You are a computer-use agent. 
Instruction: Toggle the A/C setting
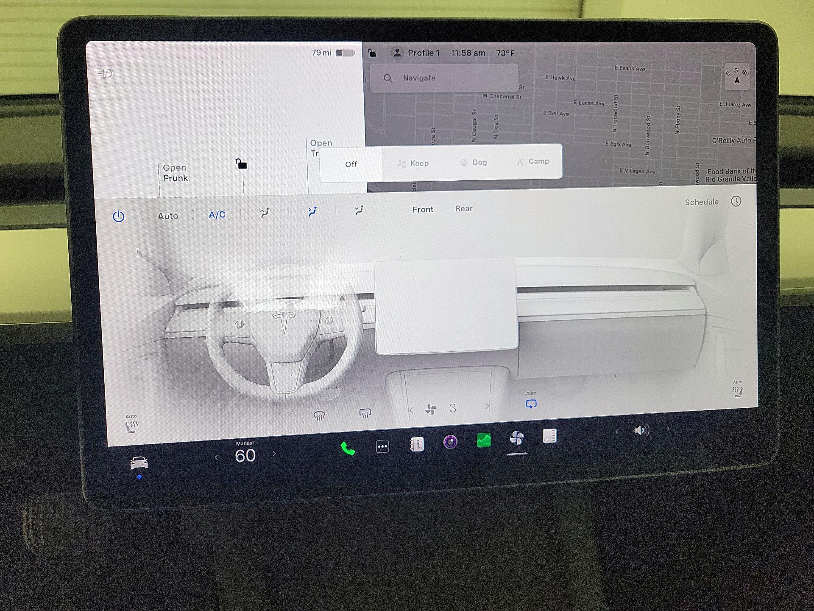(x=217, y=215)
